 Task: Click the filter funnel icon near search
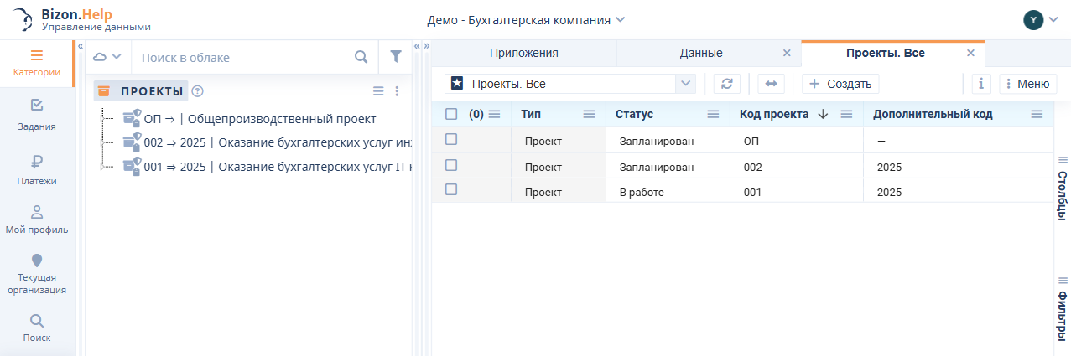[396, 57]
